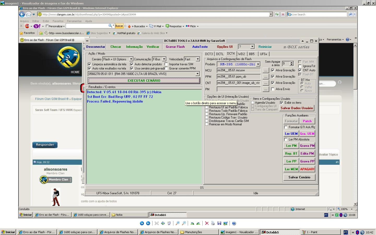Image resolution: width=376 pixels, height=235 pixels.
Task: Open the Produto RM-395 dropdown
Action: (x=258, y=64)
